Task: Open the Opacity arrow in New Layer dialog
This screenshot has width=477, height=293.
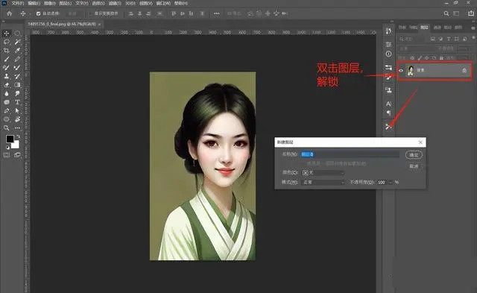Action: pos(391,182)
